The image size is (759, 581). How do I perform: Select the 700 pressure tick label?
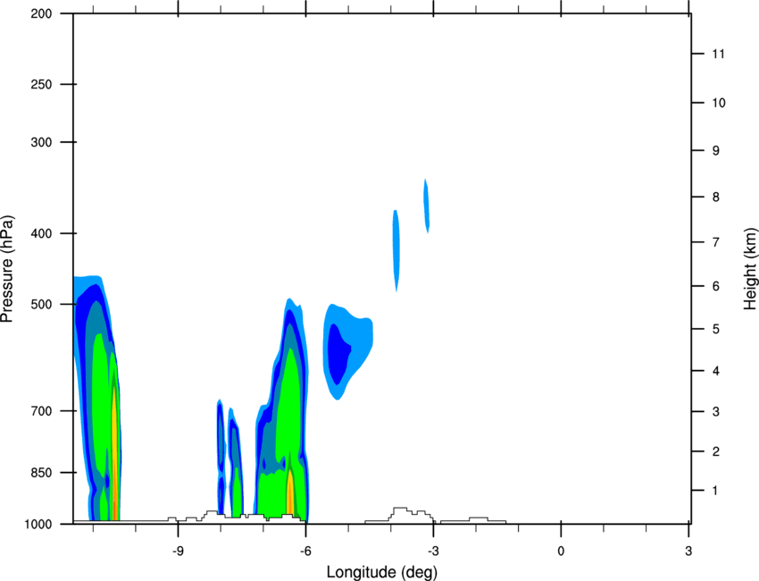click(41, 411)
